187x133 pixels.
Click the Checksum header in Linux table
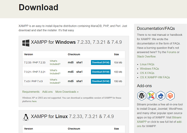[74, 129]
